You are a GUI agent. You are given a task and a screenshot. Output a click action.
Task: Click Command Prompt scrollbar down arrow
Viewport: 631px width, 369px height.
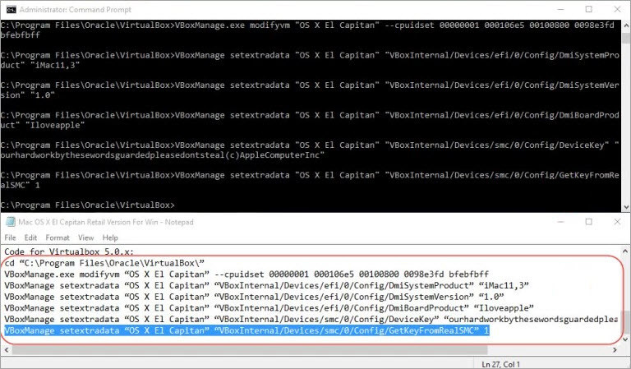tap(624, 205)
